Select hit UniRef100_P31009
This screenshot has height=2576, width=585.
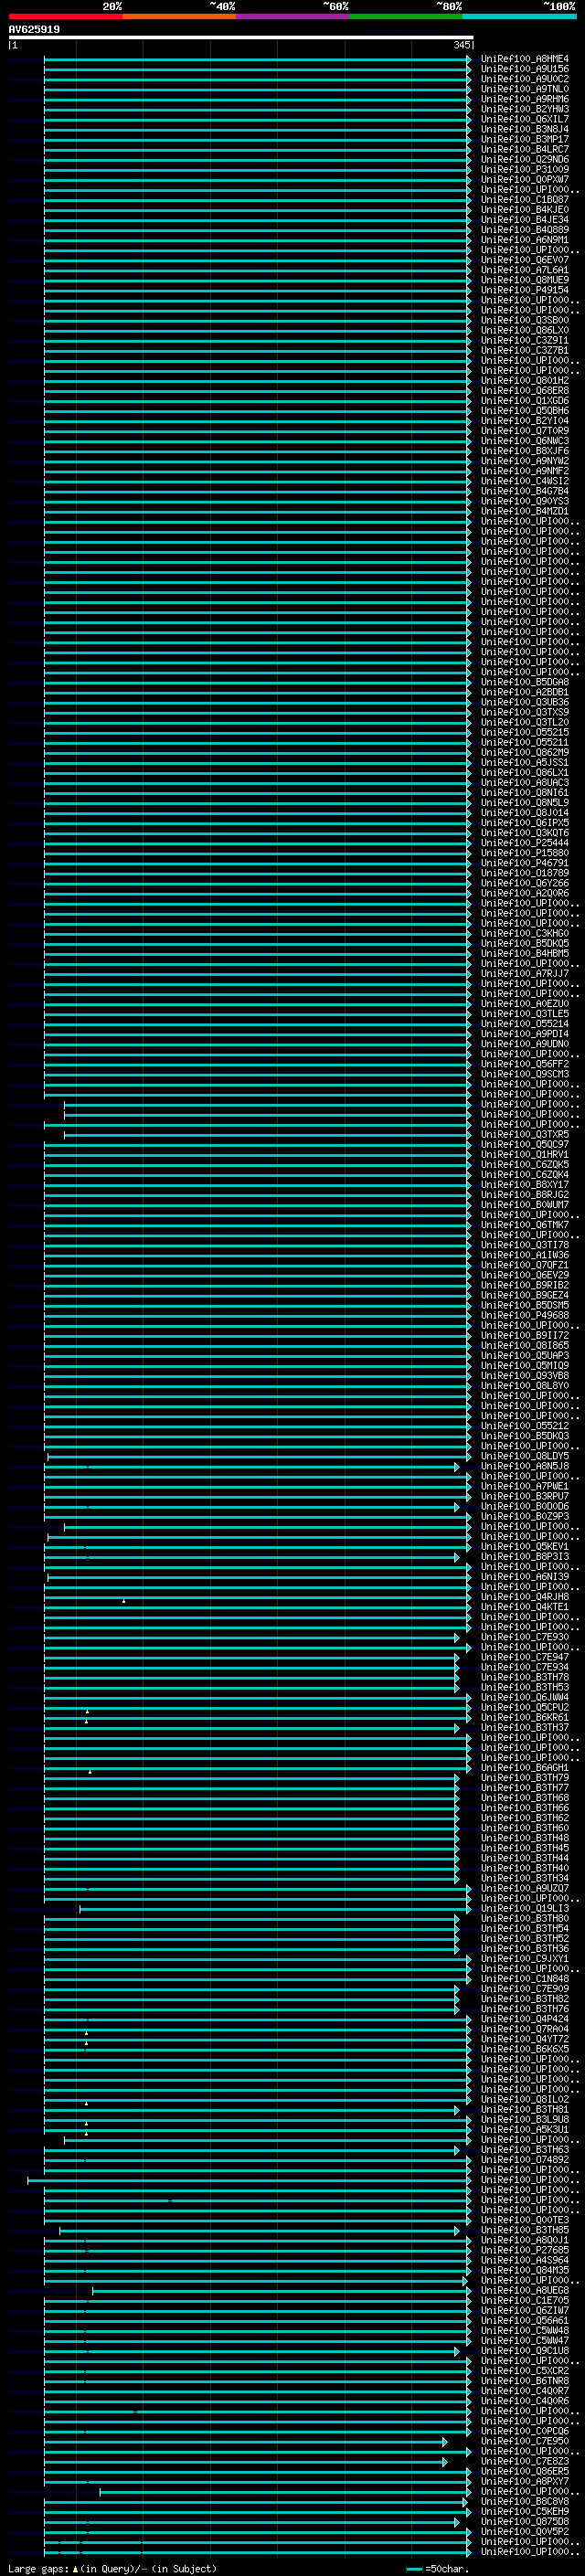pos(525,169)
